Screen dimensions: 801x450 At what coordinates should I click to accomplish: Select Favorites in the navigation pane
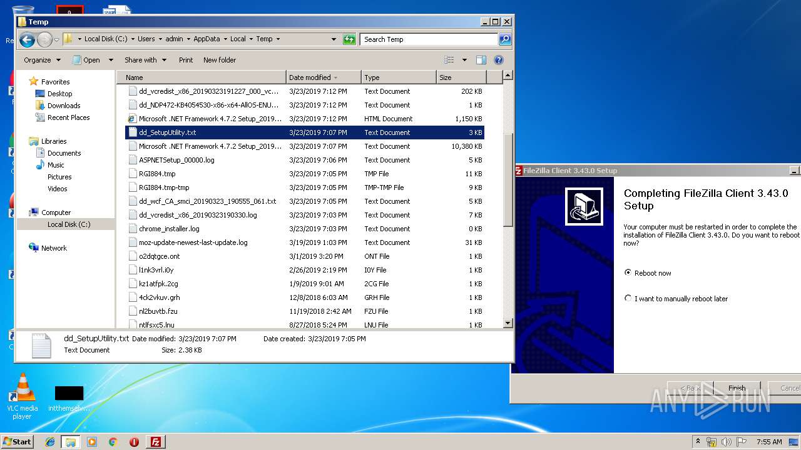[55, 82]
